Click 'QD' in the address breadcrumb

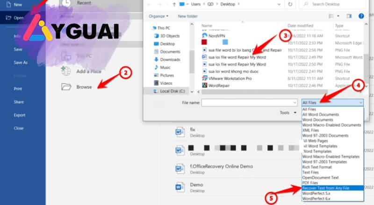click(210, 4)
